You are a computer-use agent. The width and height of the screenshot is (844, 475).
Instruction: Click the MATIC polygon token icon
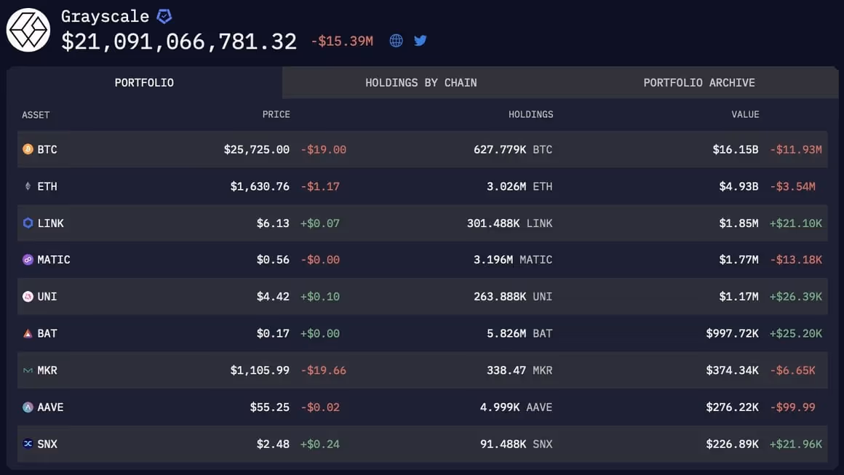coord(27,259)
